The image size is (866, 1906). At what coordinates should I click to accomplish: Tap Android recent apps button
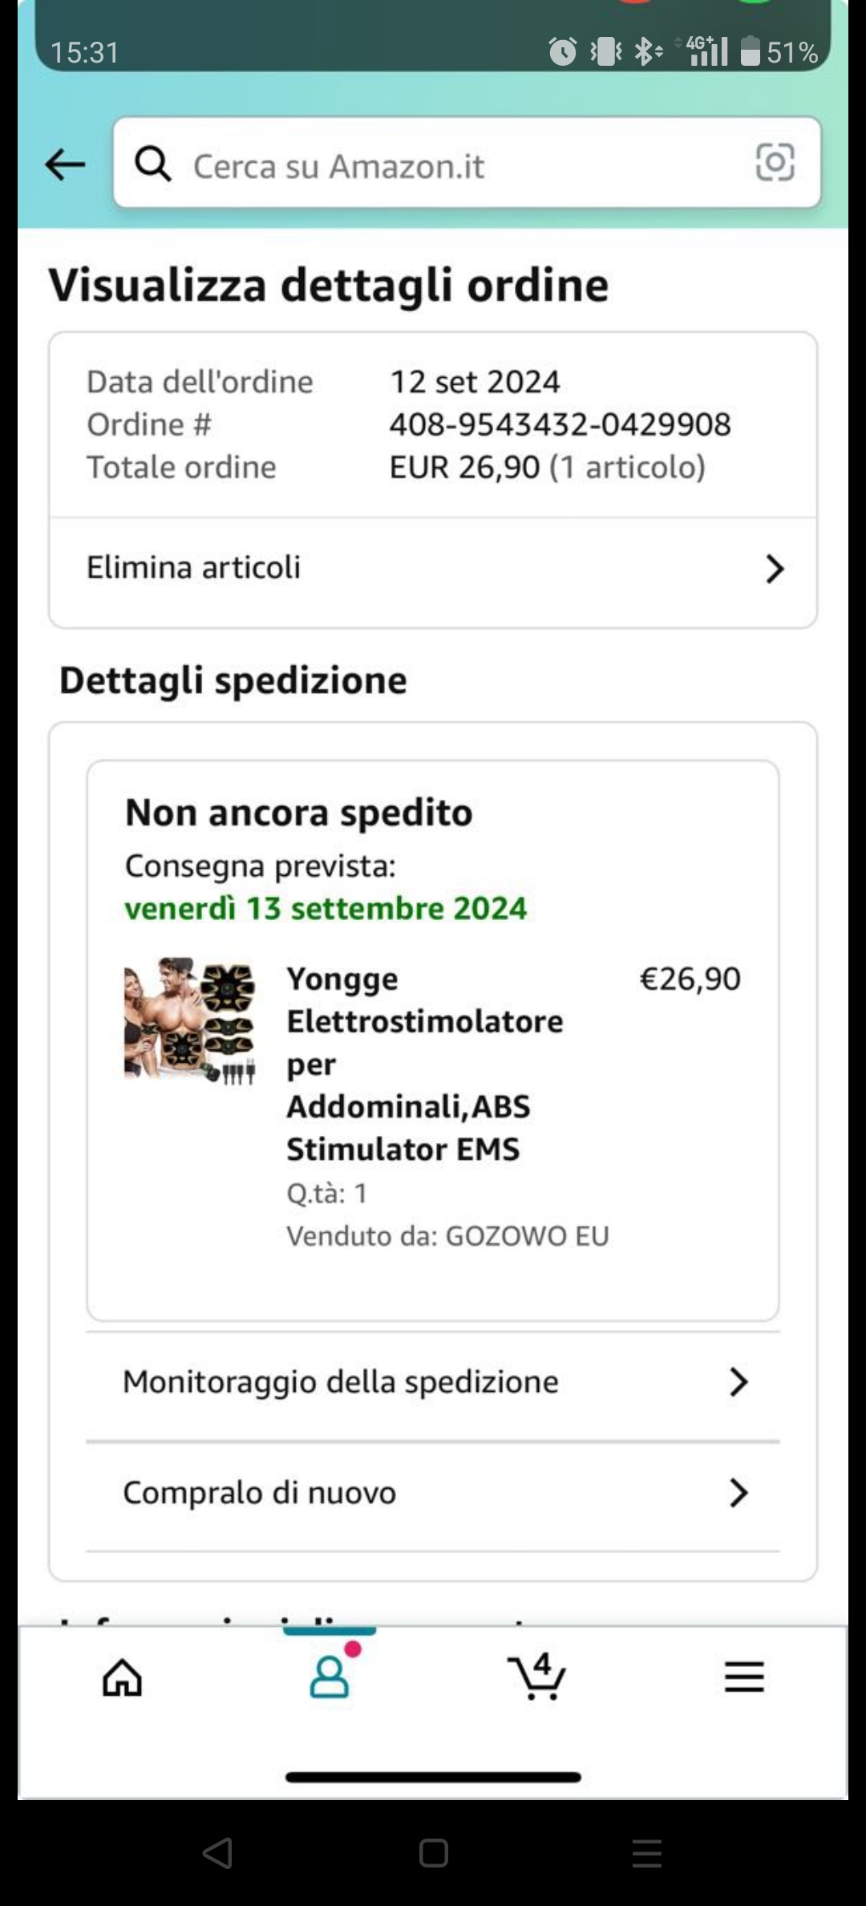646,1853
